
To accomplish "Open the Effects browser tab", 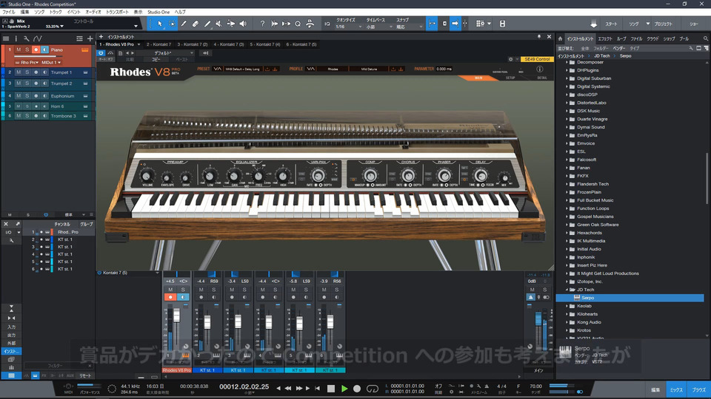I will tap(604, 39).
